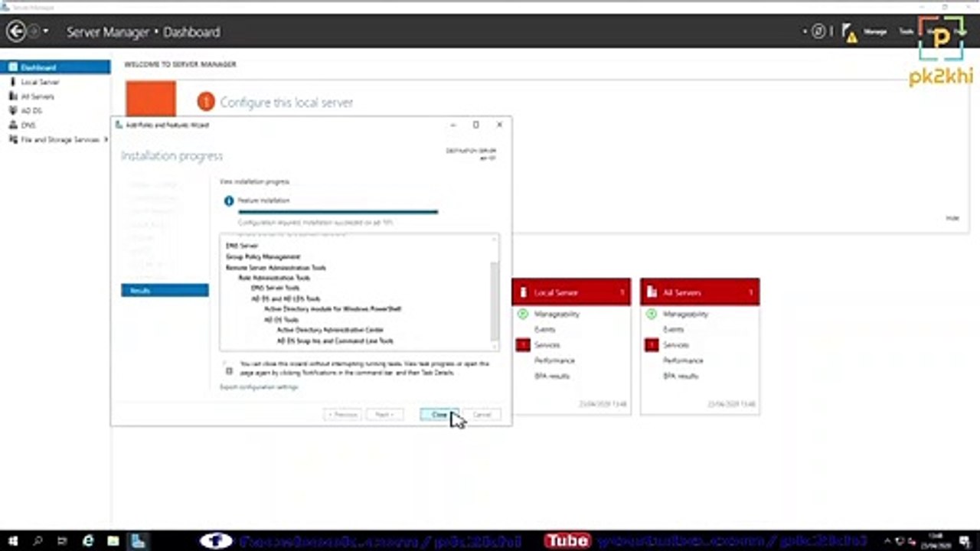Click Performance in Local Server tile
980x551 pixels.
tap(554, 360)
